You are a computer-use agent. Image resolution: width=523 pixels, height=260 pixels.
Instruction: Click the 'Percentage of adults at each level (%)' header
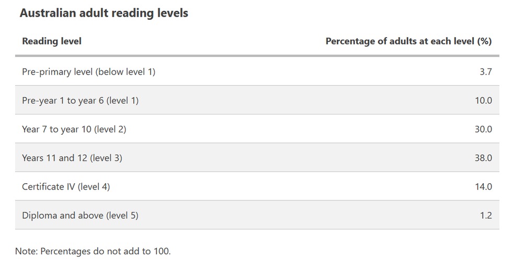[408, 41]
